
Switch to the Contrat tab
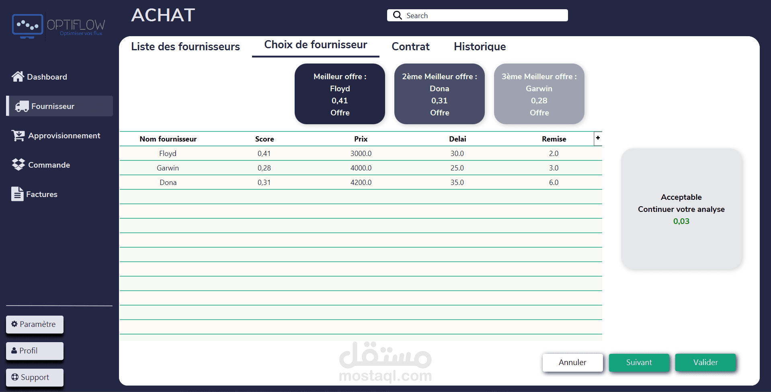pyautogui.click(x=410, y=47)
